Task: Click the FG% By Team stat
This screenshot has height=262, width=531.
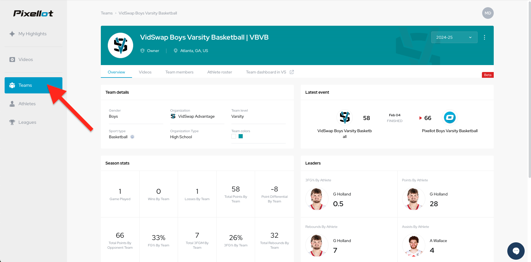Action: click(x=159, y=240)
